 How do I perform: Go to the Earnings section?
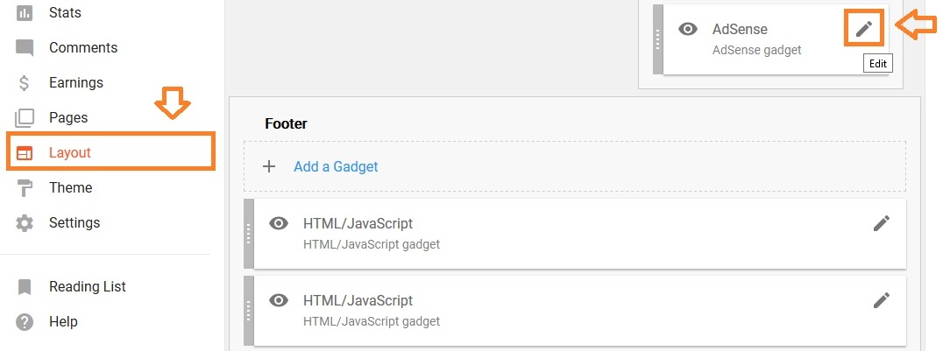(x=76, y=83)
